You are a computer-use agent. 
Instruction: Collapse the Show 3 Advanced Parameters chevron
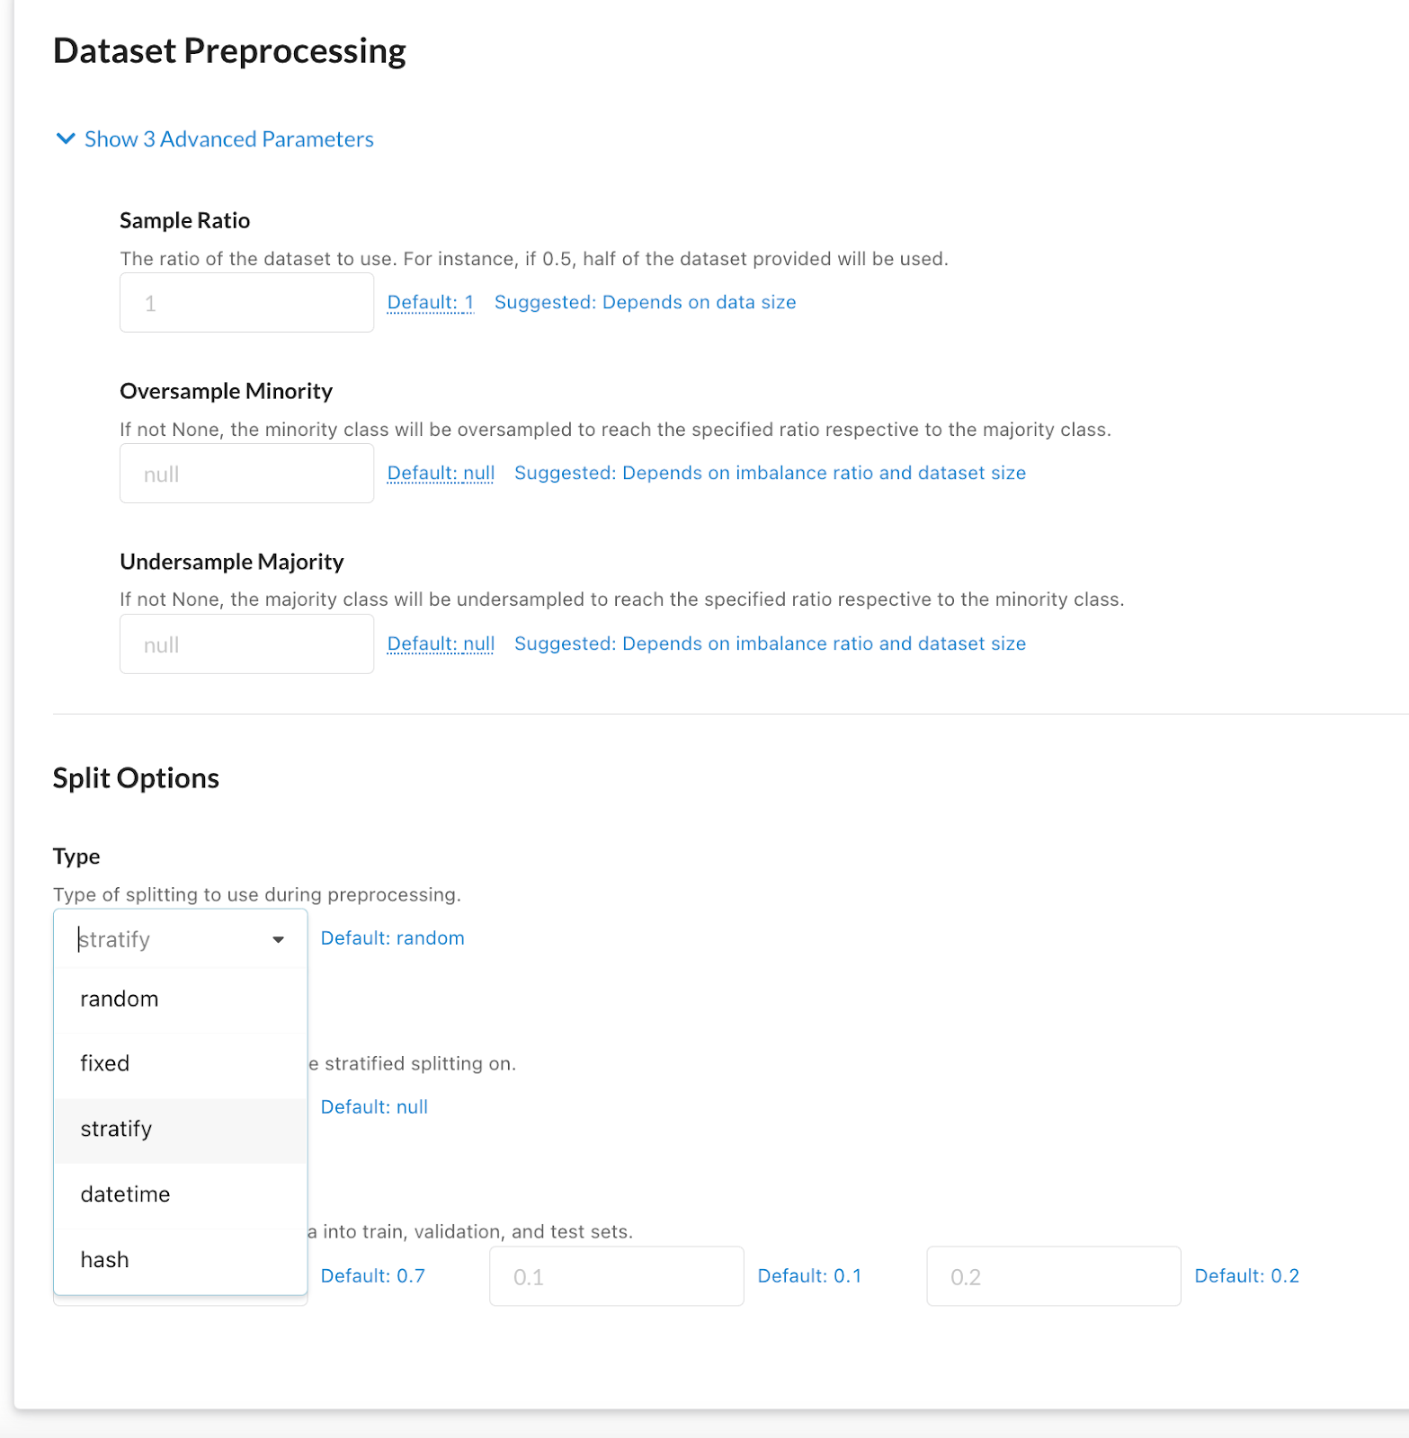pyautogui.click(x=65, y=139)
